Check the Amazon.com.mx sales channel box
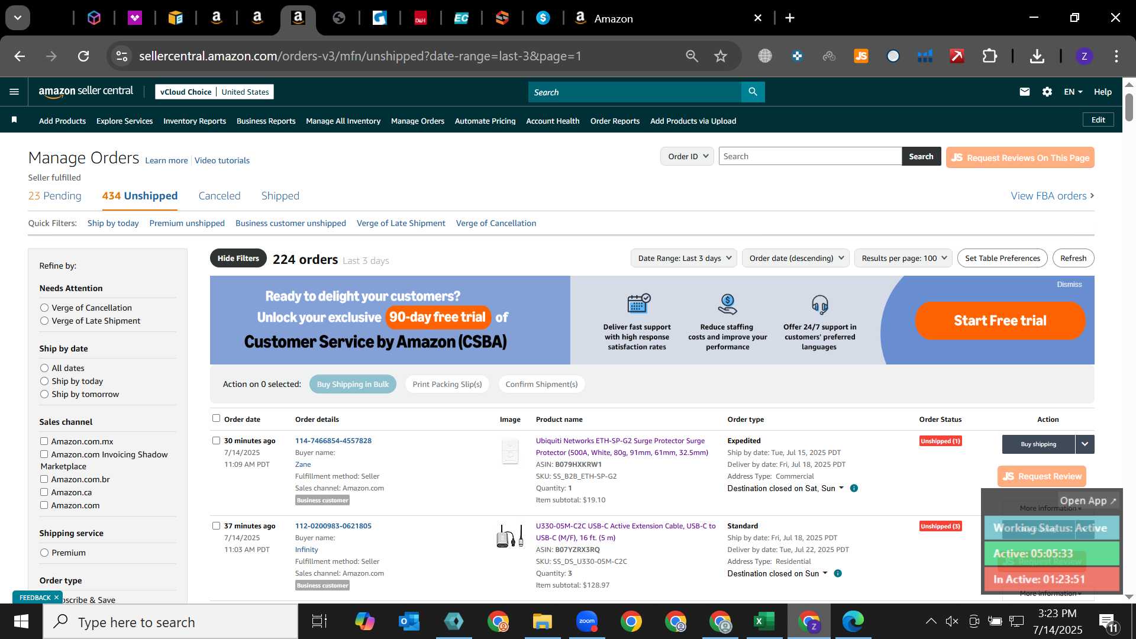Image resolution: width=1136 pixels, height=639 pixels. [44, 441]
